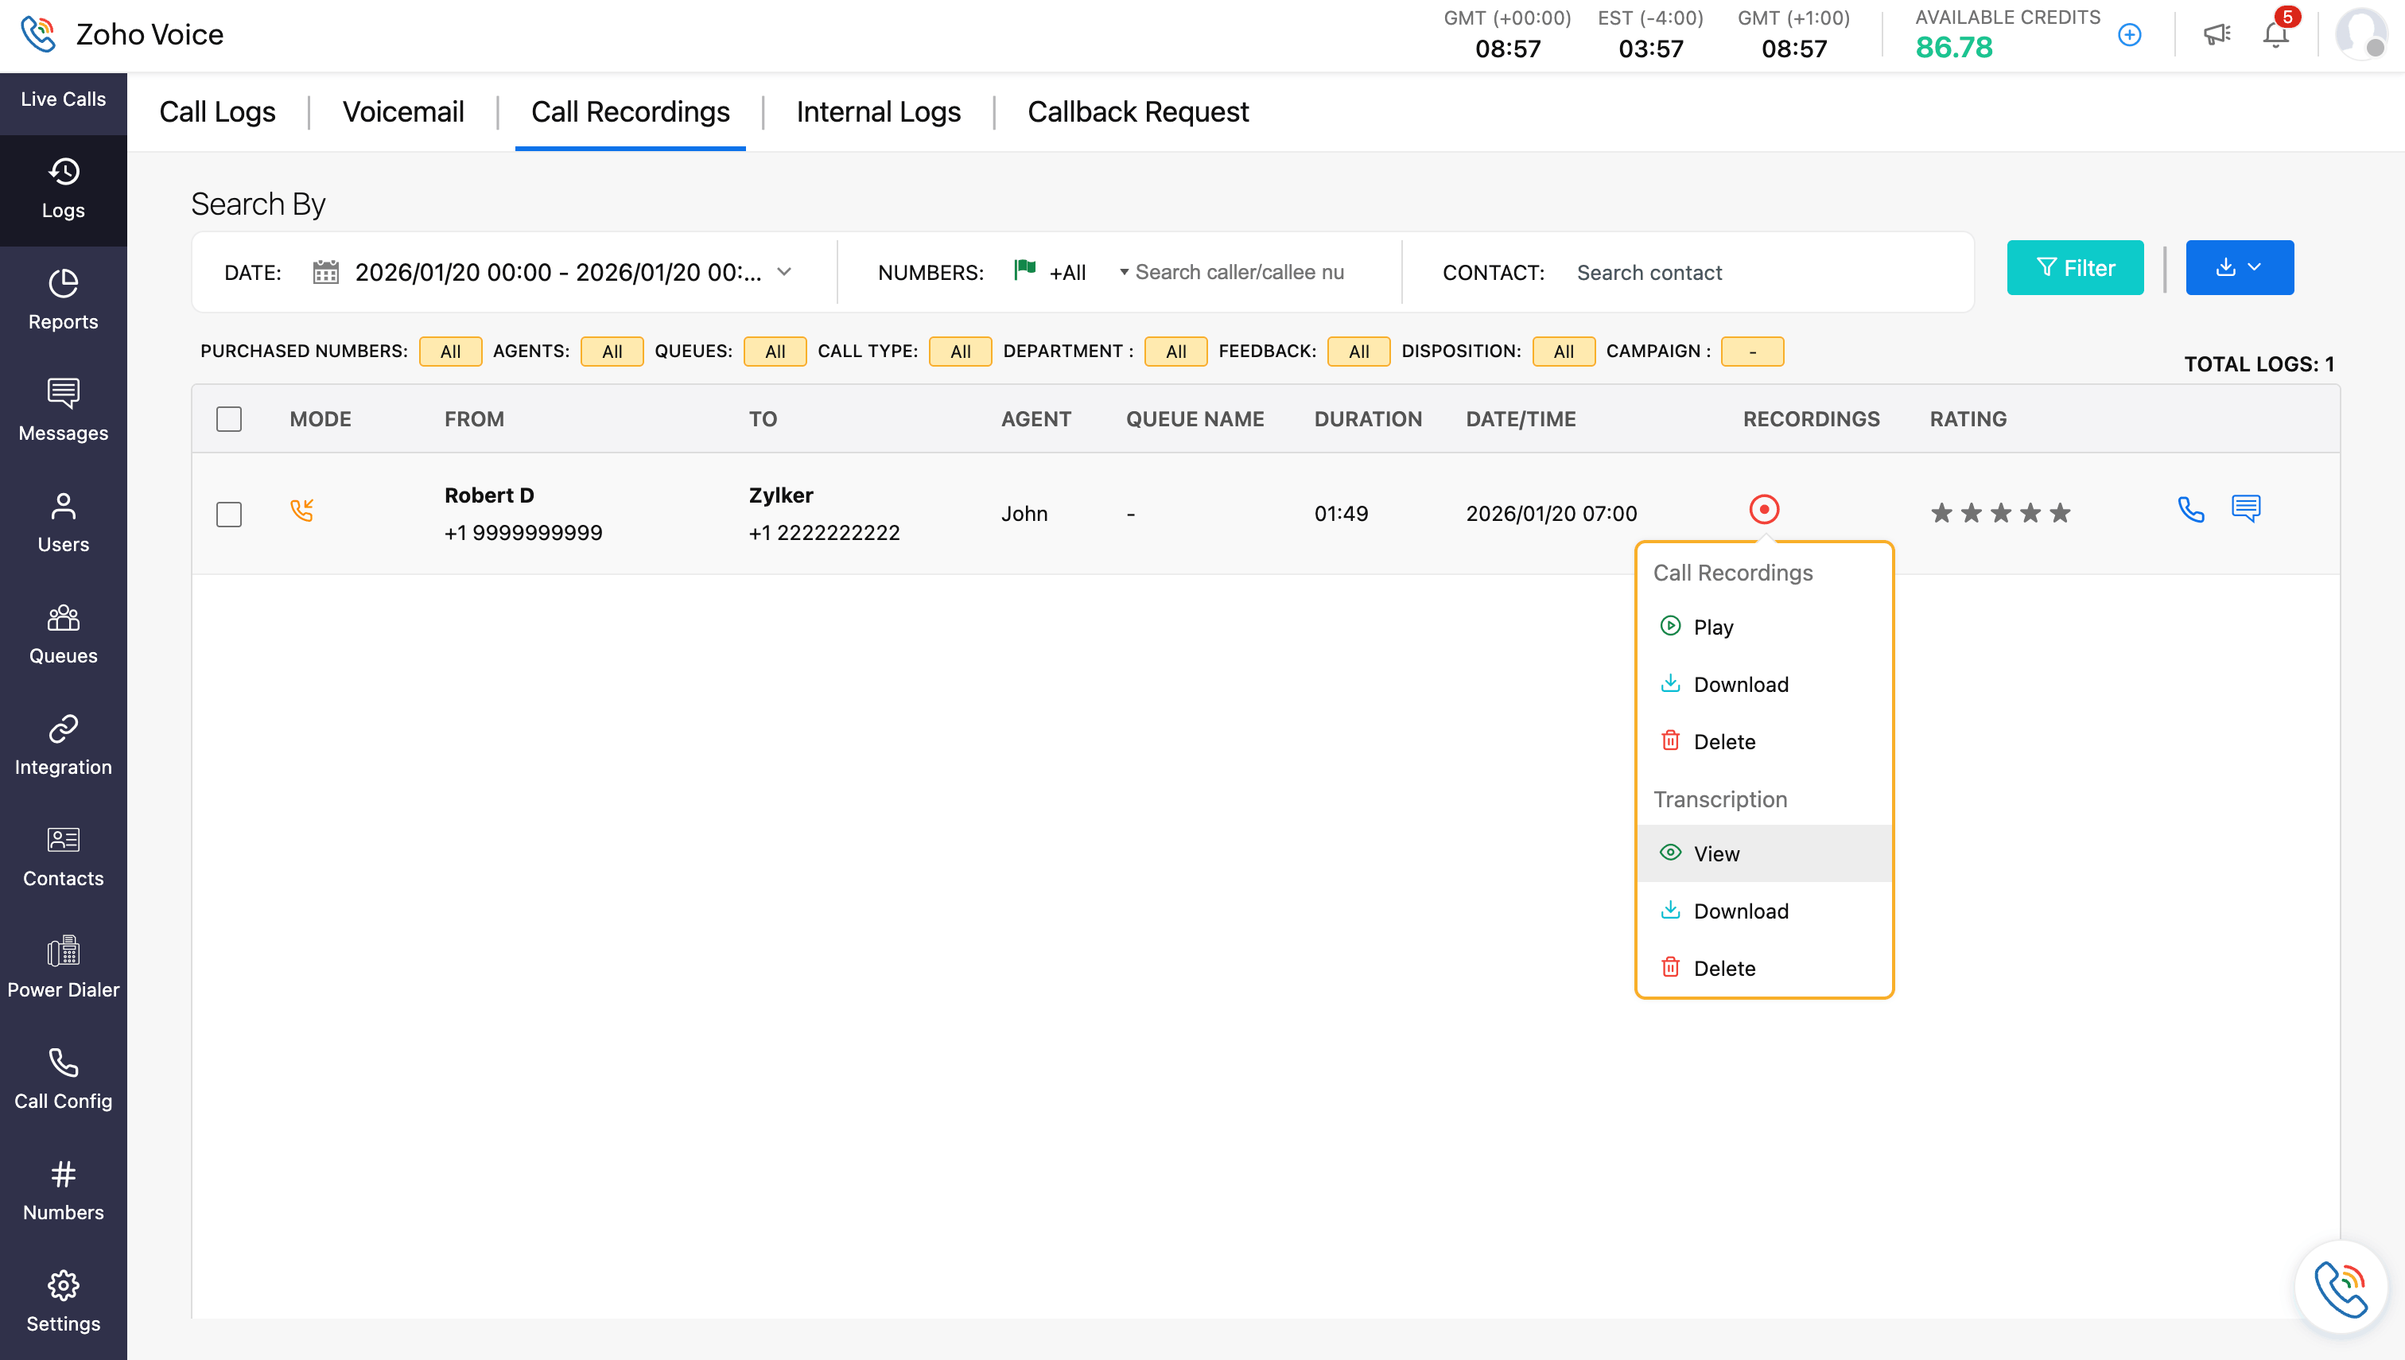Add credits with the plus icon
The image size is (2405, 1360).
click(x=2130, y=34)
